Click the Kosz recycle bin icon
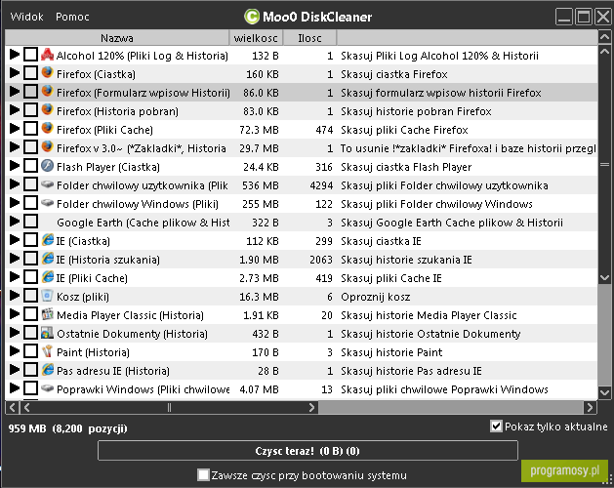Viewport: 614px width, 488px height. (48, 296)
